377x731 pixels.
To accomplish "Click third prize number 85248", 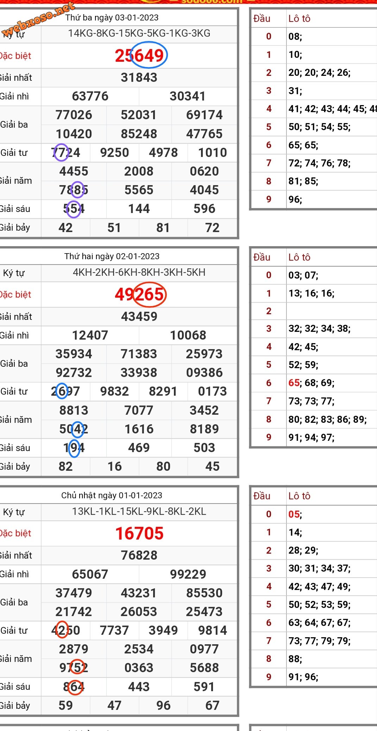I will [139, 134].
